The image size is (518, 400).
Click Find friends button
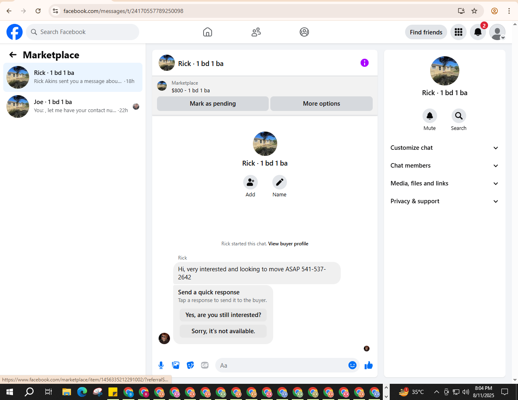point(426,32)
